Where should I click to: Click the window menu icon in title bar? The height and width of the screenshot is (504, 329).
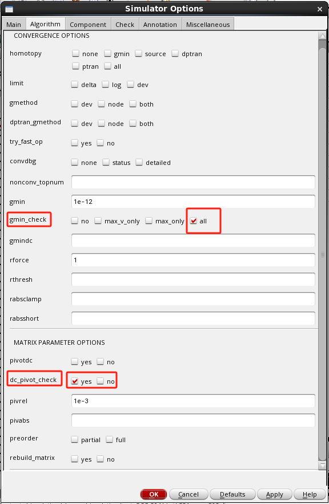[9, 9]
